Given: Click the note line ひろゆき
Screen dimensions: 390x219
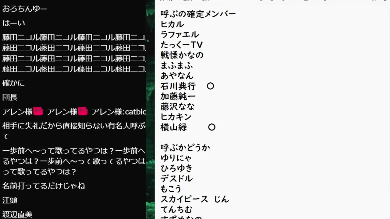Looking at the screenshot, I should click(177, 168).
